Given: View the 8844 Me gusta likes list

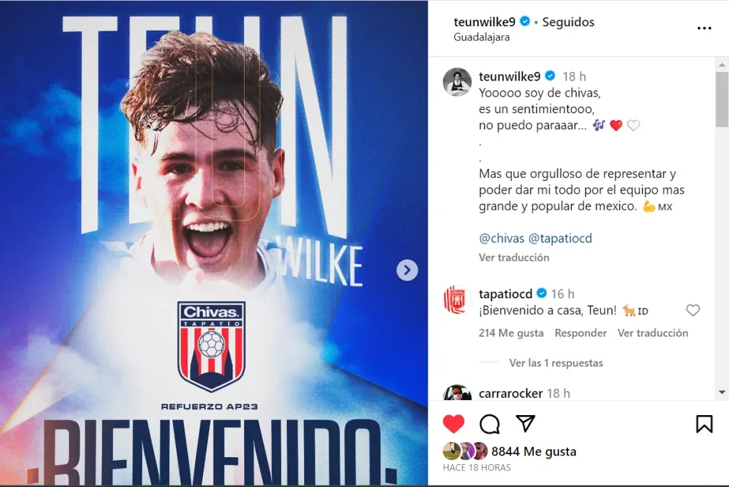Looking at the screenshot, I should tap(534, 451).
